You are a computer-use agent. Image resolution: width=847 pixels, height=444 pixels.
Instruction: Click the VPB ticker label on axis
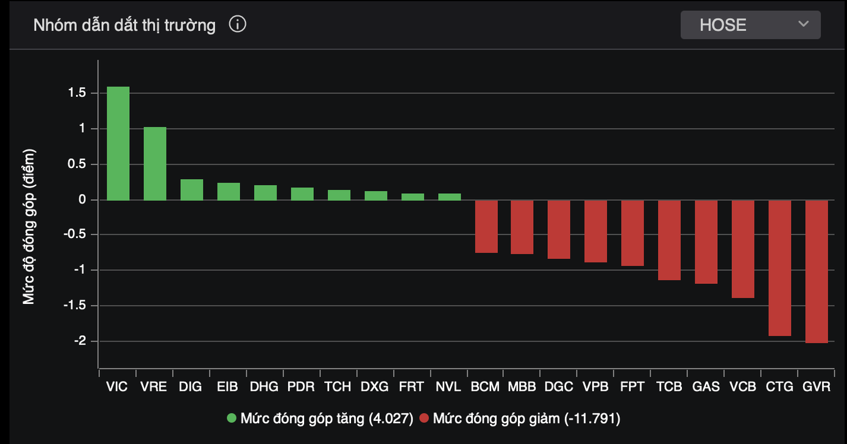tap(595, 387)
